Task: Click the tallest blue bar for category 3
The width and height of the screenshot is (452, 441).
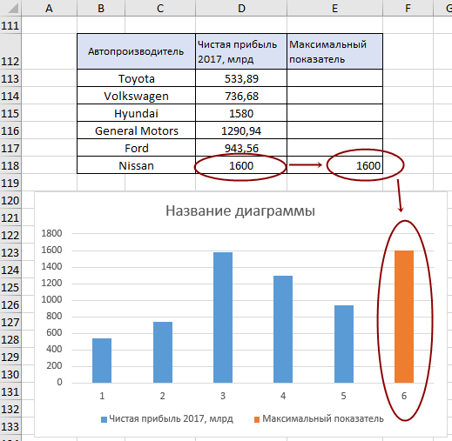Action: tap(223, 317)
